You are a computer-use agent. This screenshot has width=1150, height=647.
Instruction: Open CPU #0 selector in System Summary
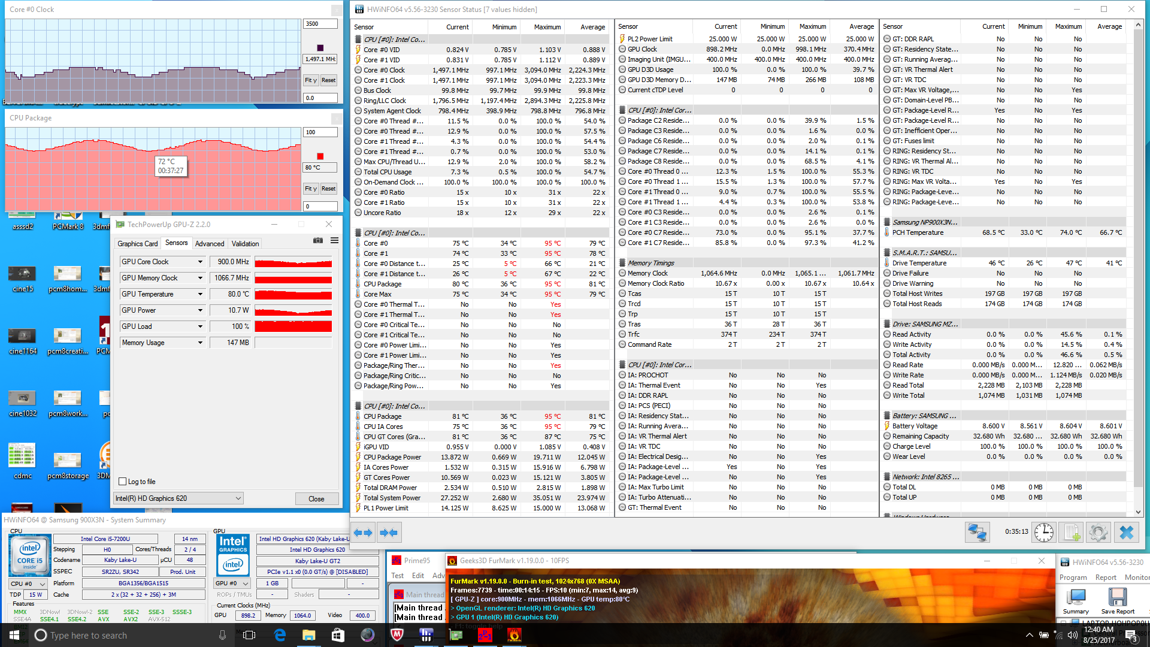pyautogui.click(x=28, y=583)
